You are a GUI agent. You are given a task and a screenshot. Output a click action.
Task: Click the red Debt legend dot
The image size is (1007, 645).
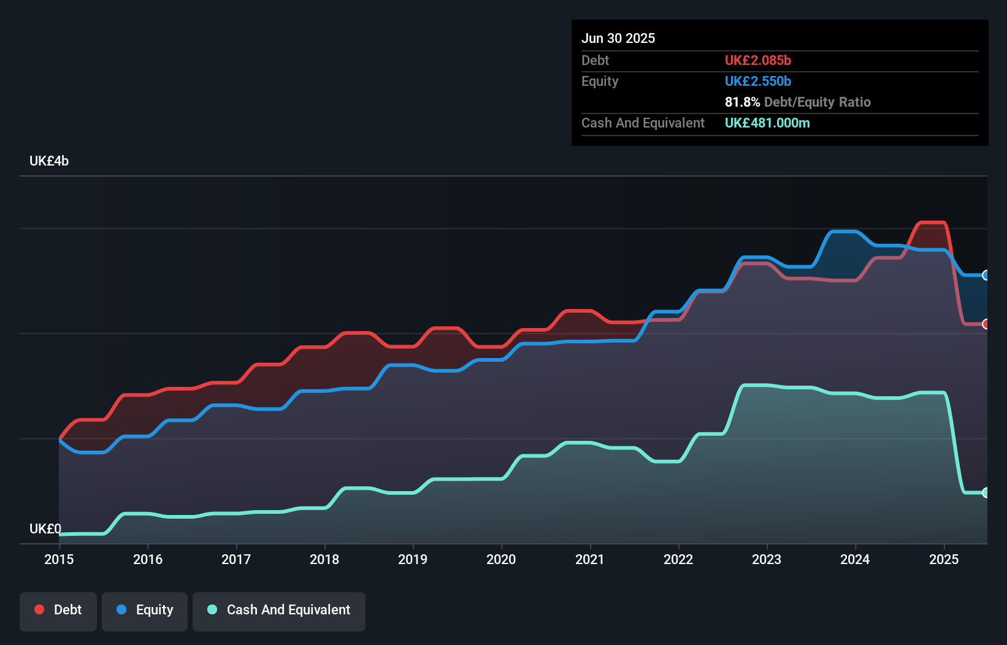pyautogui.click(x=38, y=609)
